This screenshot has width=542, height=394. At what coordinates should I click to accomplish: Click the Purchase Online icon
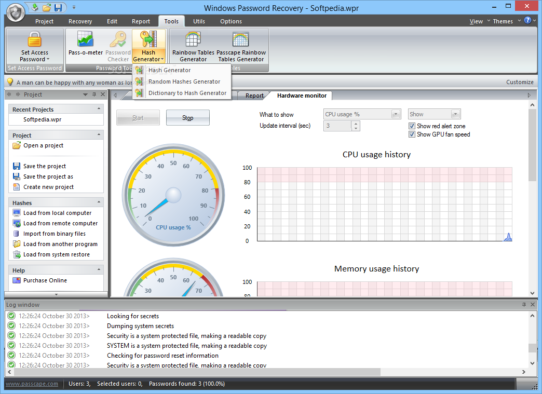point(17,280)
